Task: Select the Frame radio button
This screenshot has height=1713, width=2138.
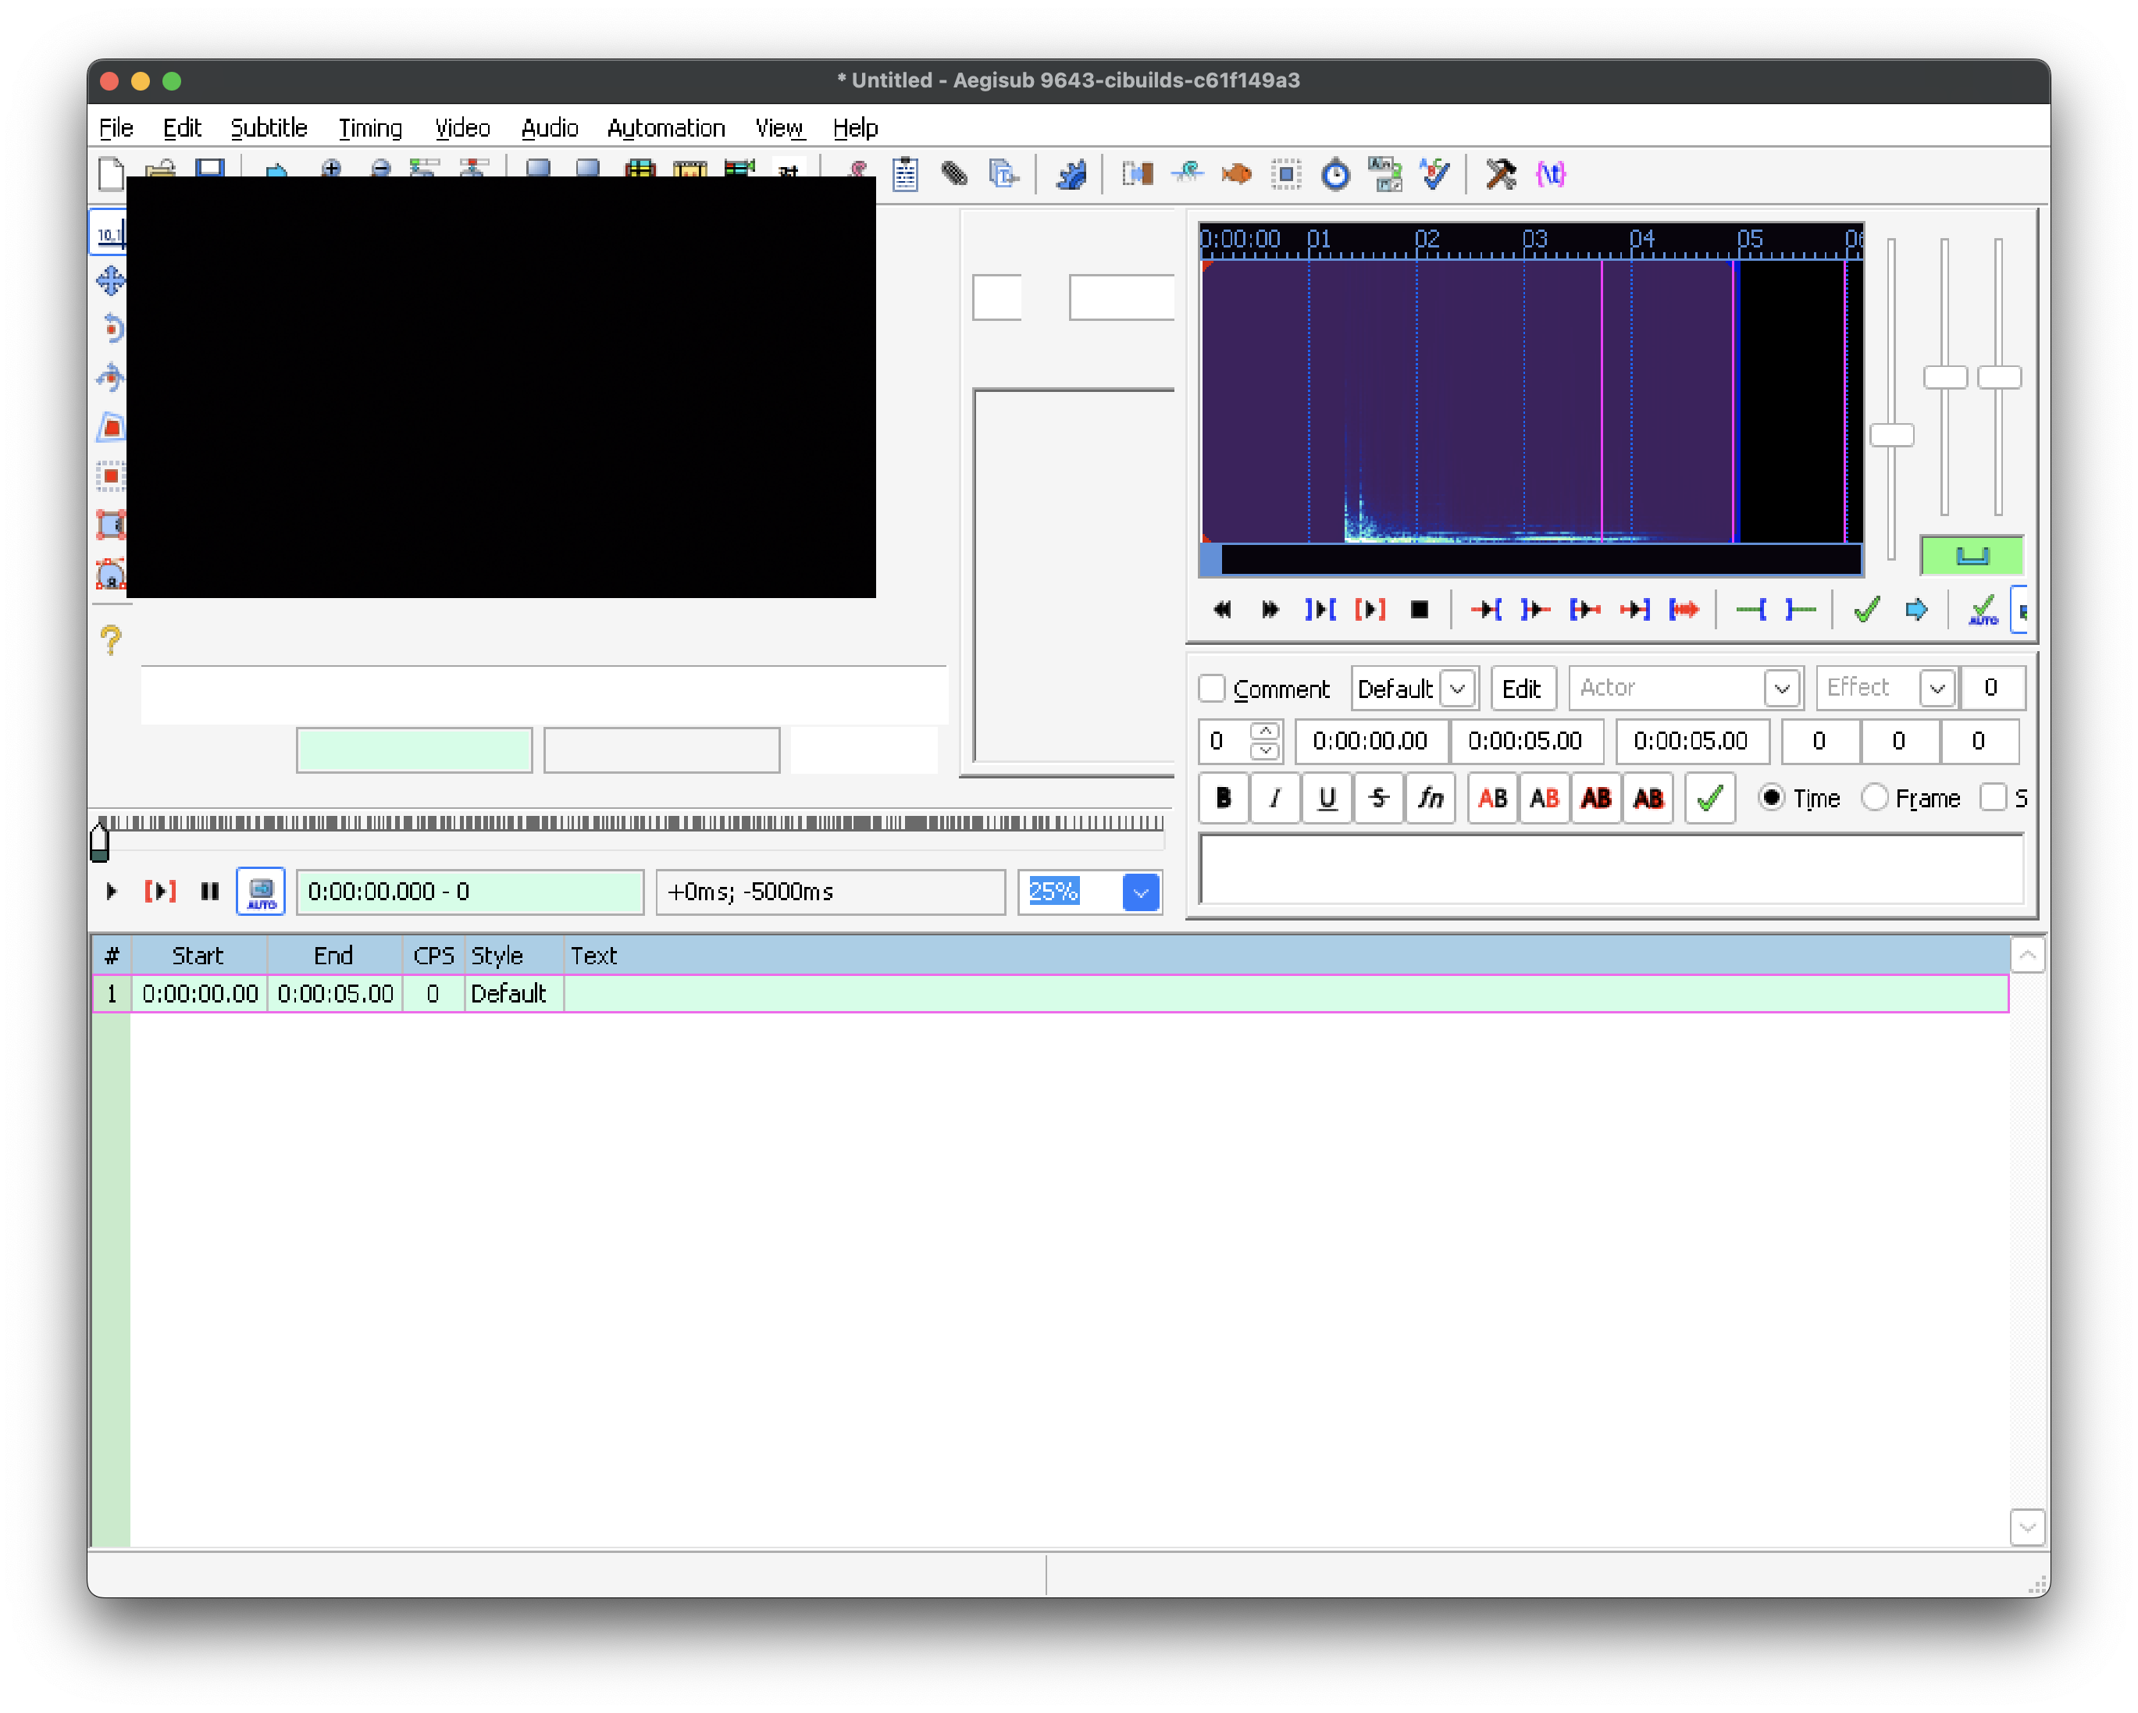Action: 1874,798
